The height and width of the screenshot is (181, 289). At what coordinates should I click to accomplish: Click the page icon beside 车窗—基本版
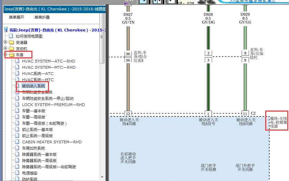pyautogui.click(x=17, y=111)
